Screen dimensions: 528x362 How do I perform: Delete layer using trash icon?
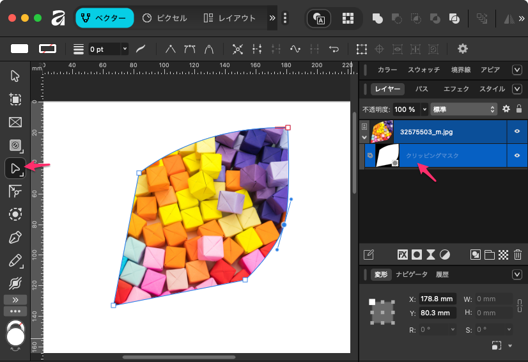(x=518, y=255)
